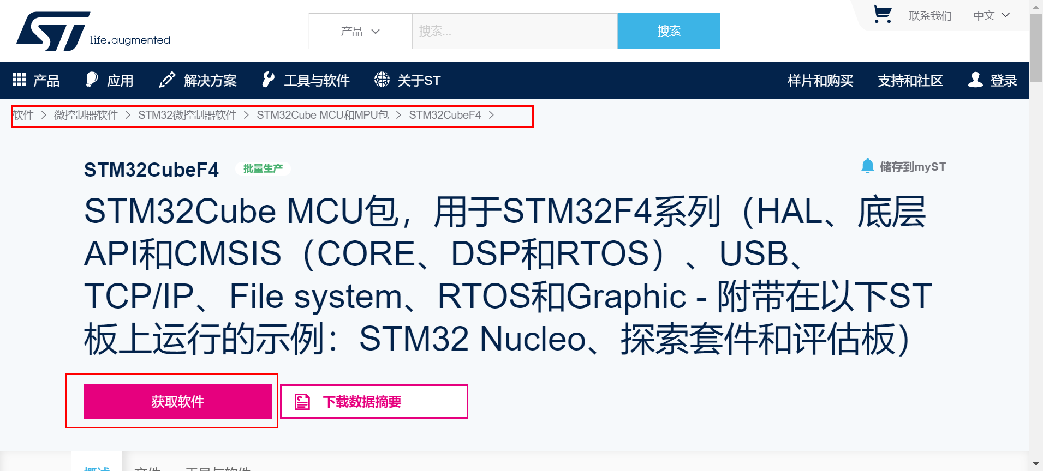Click the globe icon beside 关于ST
The height and width of the screenshot is (471, 1043).
click(382, 80)
